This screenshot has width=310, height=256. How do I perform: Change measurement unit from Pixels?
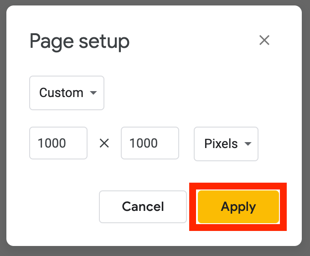click(x=226, y=144)
